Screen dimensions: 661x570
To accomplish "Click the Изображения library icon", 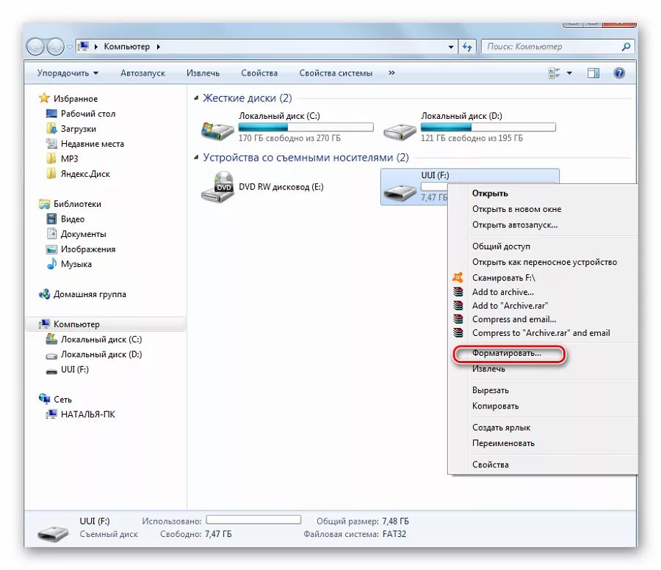I will click(x=51, y=249).
